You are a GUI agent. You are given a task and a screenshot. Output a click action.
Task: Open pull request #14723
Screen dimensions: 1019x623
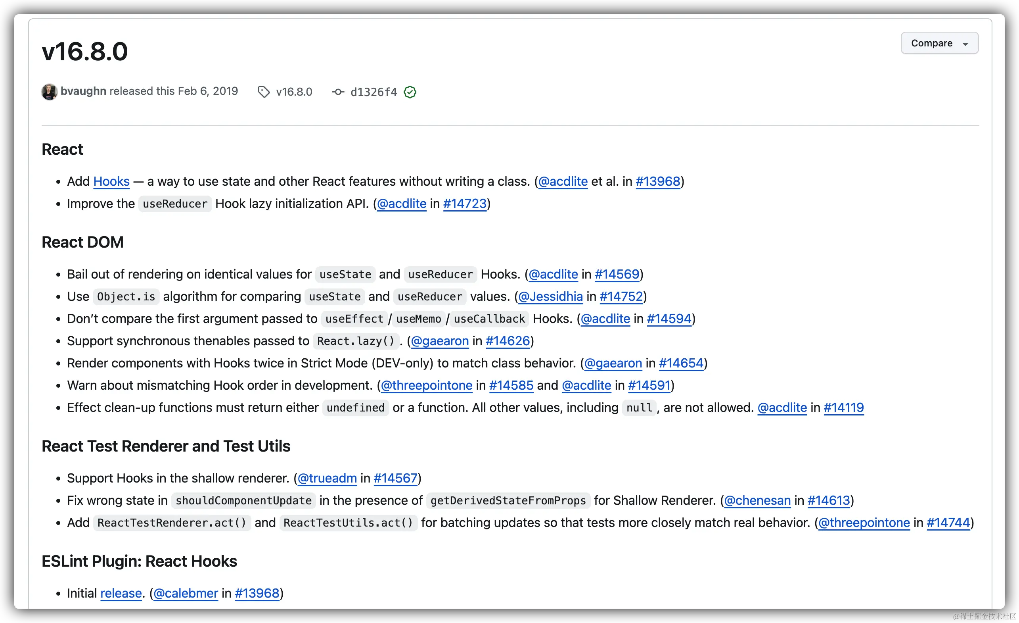point(464,204)
